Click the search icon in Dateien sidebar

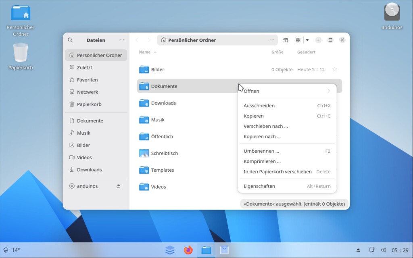[x=70, y=40]
